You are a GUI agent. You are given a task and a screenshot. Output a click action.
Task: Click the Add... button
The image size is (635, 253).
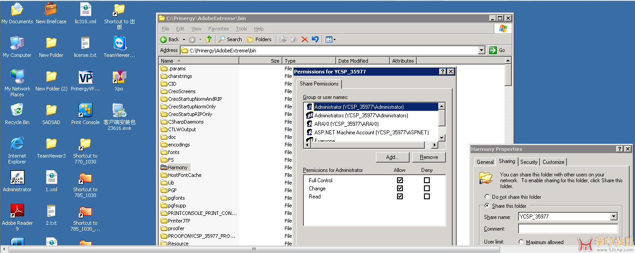point(393,157)
